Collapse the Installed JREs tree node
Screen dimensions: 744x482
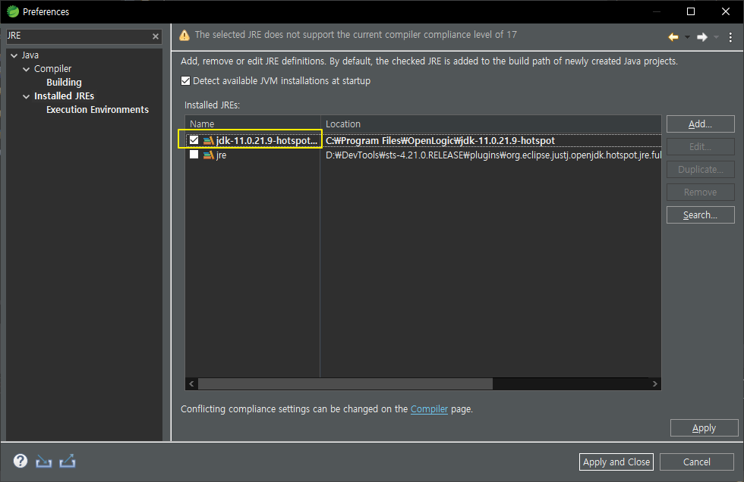point(26,96)
